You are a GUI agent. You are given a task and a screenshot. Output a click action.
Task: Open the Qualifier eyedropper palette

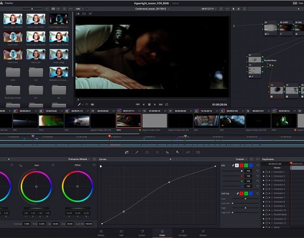(x=137, y=152)
